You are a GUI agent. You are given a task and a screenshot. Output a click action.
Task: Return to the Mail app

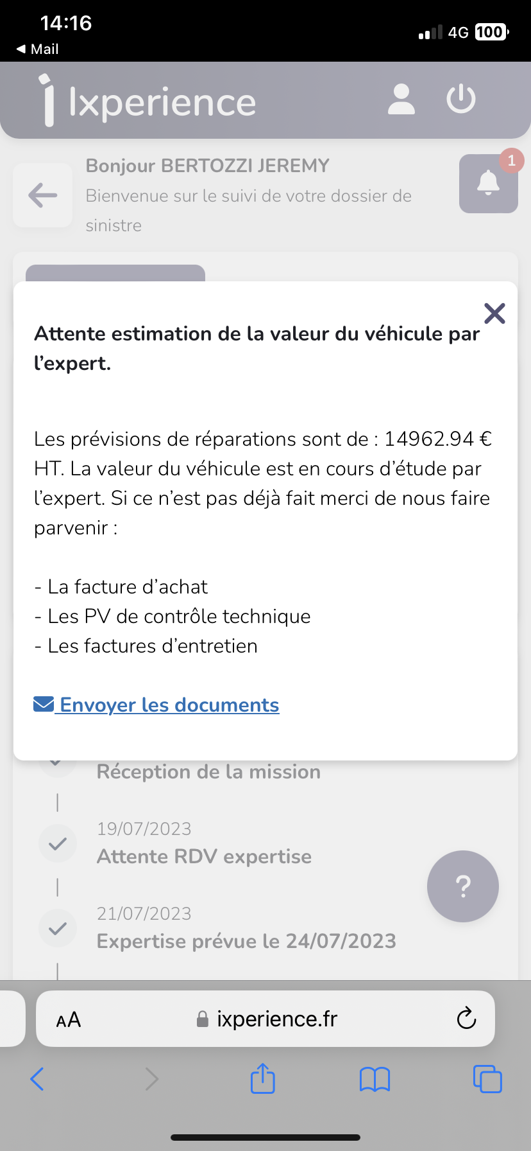tap(37, 49)
